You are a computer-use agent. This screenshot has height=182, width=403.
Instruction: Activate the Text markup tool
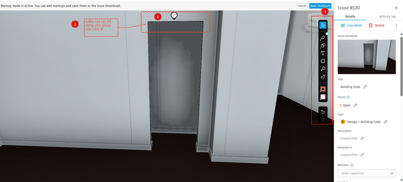[323, 53]
